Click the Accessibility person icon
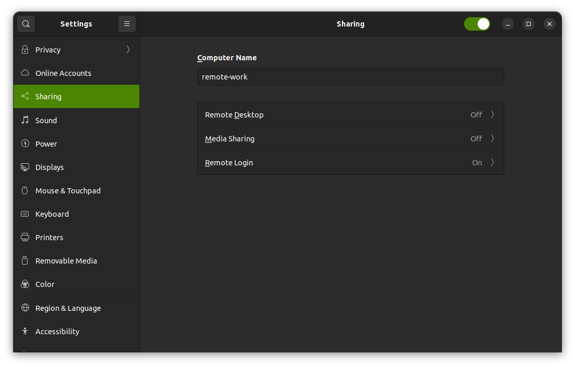This screenshot has height=367, width=575. click(24, 332)
